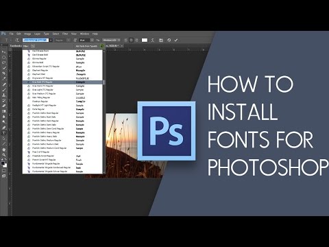The height and width of the screenshot is (247, 329).
Task: Click the background color swatch
Action: pyautogui.click(x=5, y=165)
